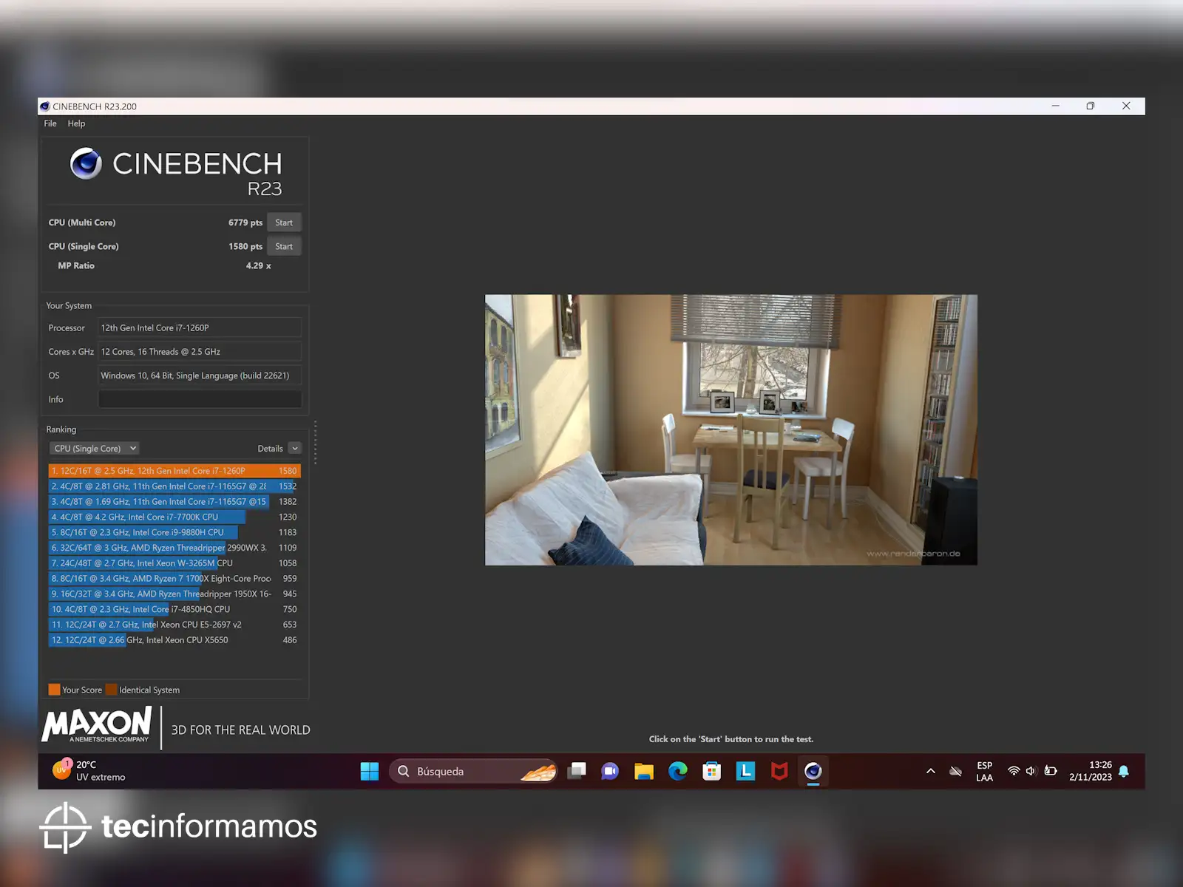This screenshot has width=1183, height=887.
Task: Open McAfee icon in taskbar
Action: (x=779, y=771)
